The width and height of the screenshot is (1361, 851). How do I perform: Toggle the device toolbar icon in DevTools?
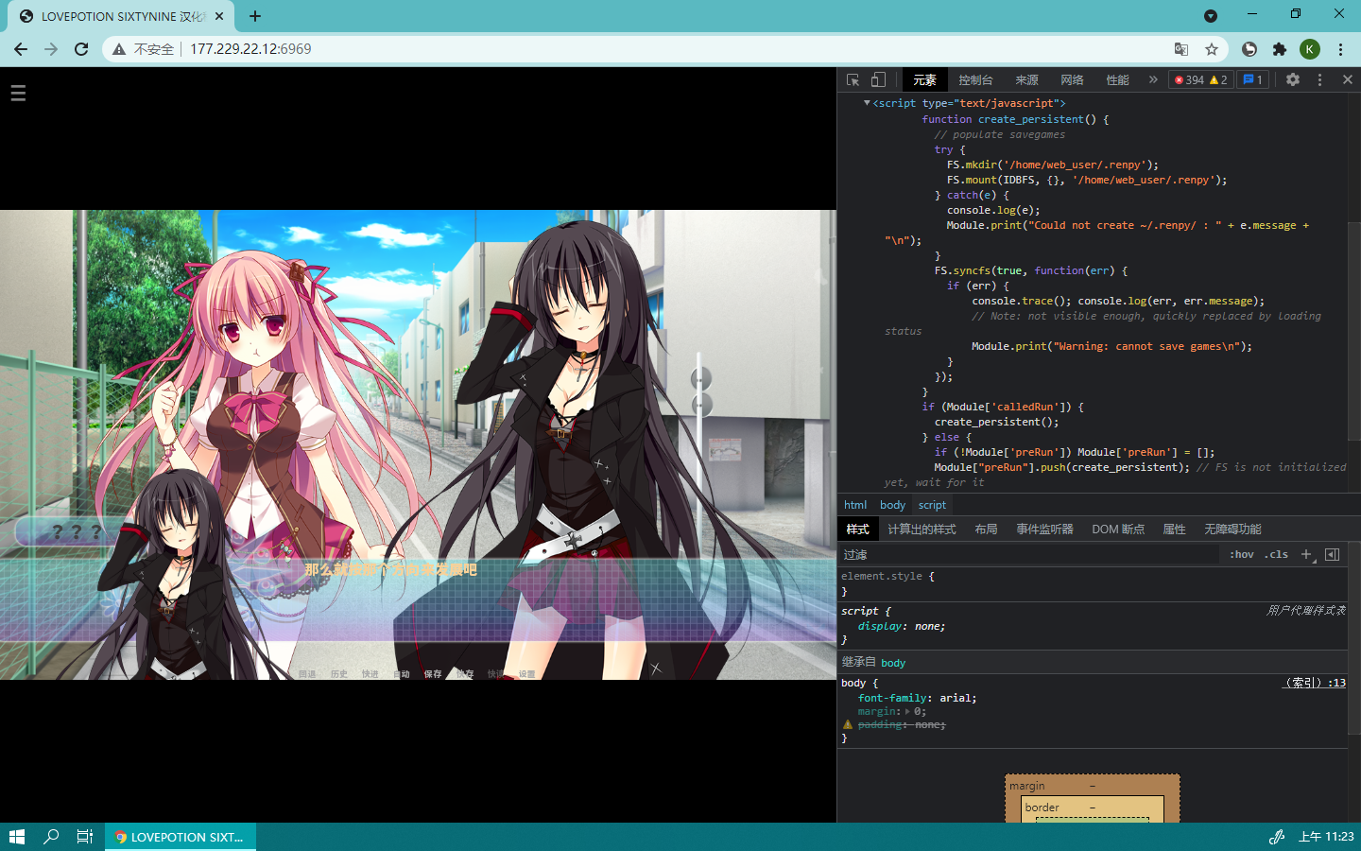(x=878, y=79)
